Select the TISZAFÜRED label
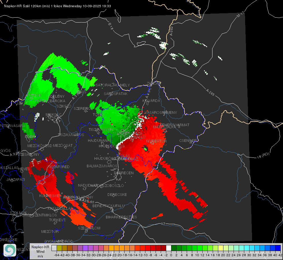283x260 pixels. 58,167
